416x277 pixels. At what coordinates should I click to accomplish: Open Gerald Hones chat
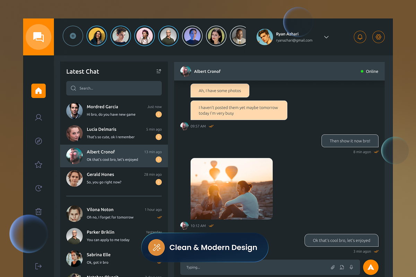coord(114,178)
